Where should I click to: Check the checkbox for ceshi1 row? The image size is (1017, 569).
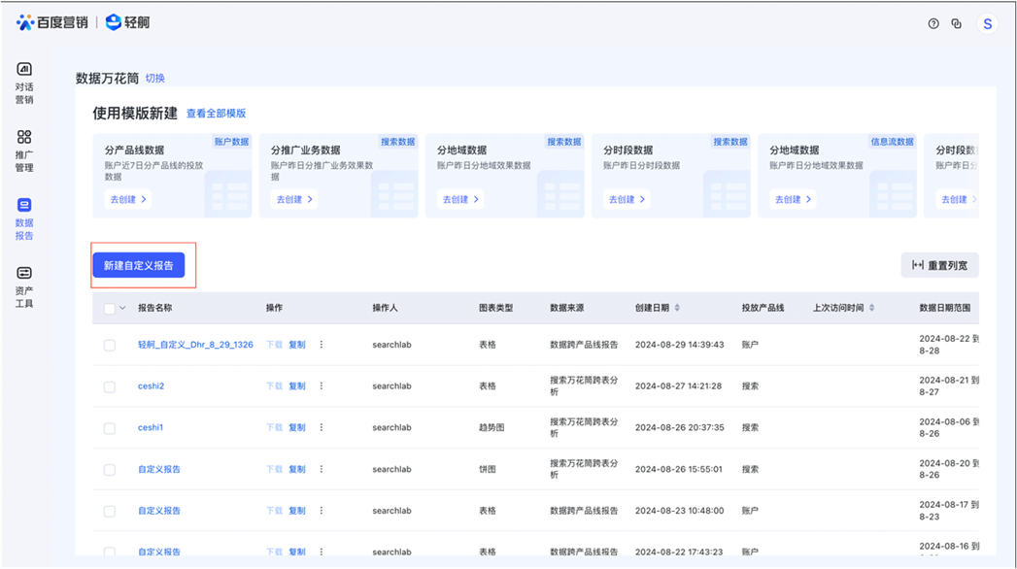109,428
